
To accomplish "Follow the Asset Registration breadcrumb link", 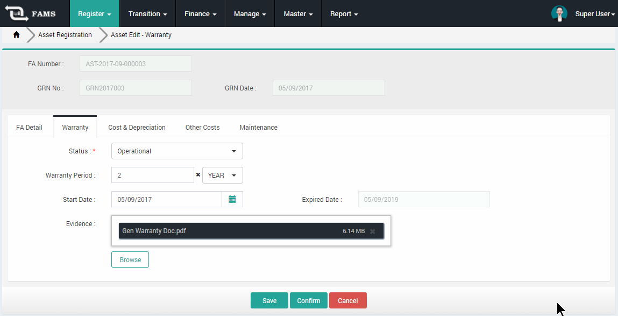I will tap(65, 34).
